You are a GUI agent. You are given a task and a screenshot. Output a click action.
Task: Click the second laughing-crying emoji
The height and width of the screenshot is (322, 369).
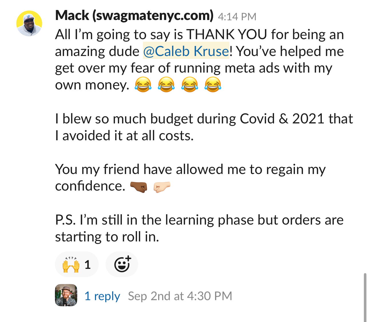[166, 85]
